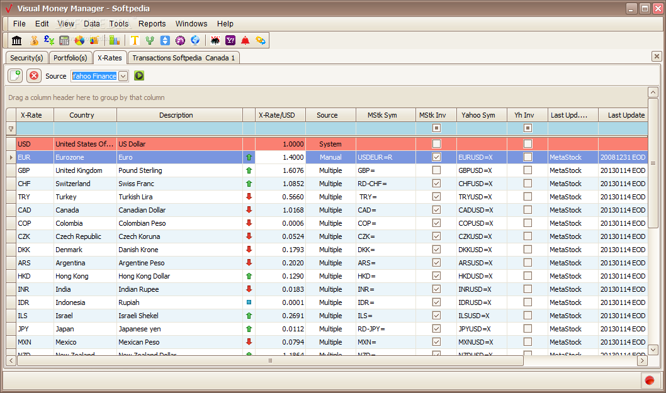Uncheck MStk Inv checkbox for JPY row
666x393 pixels.
click(436, 328)
